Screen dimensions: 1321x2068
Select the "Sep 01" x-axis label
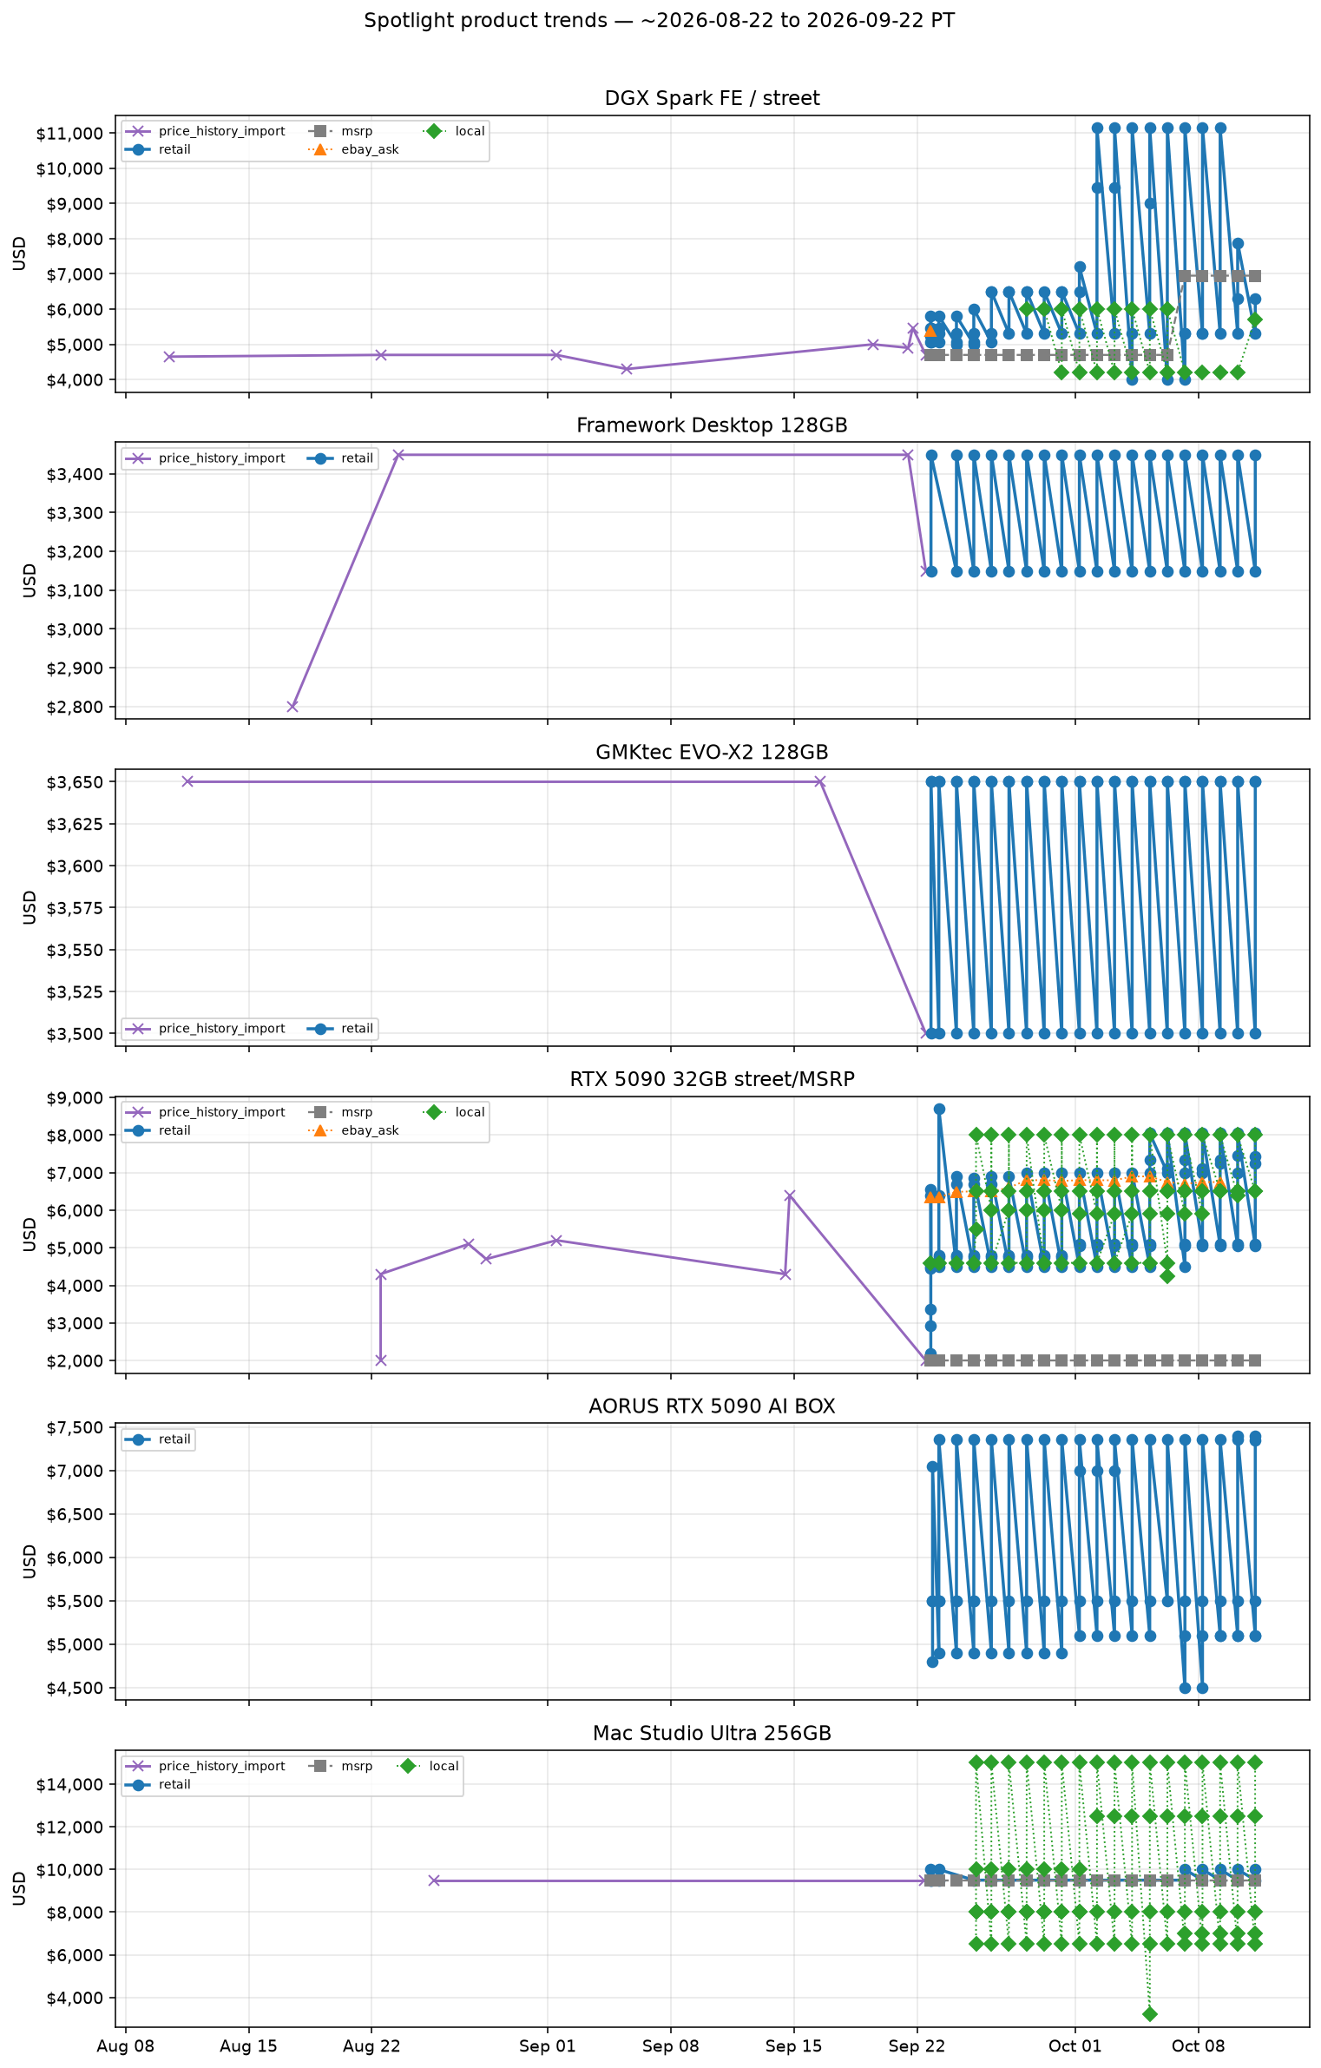click(548, 2046)
